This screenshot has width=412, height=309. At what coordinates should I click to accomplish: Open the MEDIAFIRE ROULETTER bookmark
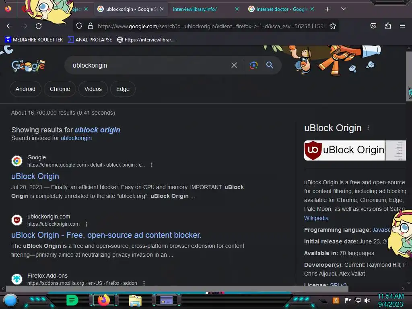coord(34,40)
